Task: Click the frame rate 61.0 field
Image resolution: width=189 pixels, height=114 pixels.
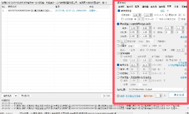Action: [145, 65]
